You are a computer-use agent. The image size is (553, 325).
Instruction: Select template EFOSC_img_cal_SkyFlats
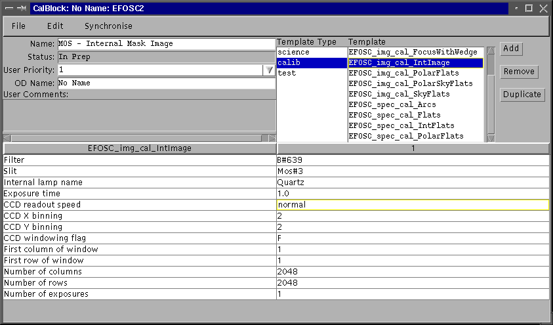pos(415,95)
